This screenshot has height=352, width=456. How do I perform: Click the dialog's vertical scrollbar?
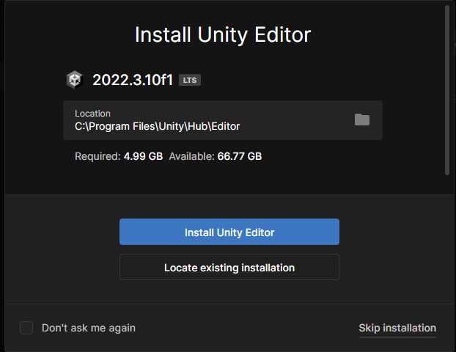[447, 90]
